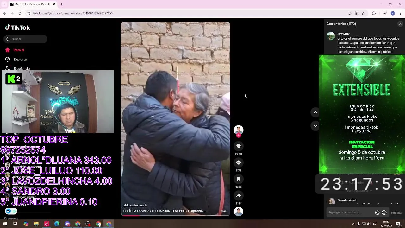Image resolution: width=405 pixels, height=228 pixels.
Task: Open commenter liva2407's profile name
Action: tap(343, 34)
